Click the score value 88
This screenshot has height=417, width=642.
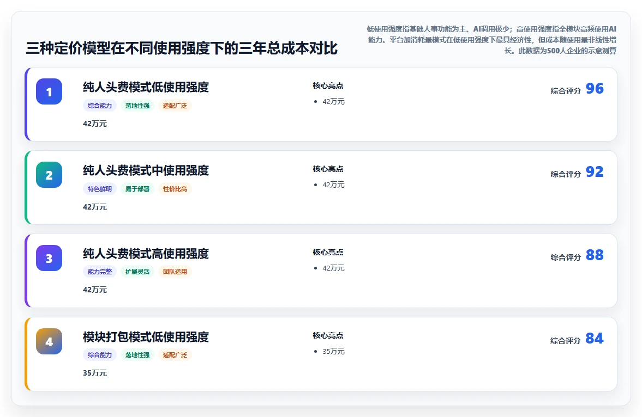tap(595, 255)
